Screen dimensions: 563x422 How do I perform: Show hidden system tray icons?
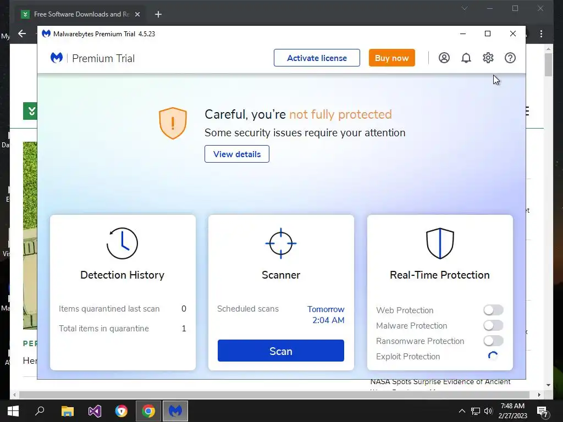click(x=462, y=411)
